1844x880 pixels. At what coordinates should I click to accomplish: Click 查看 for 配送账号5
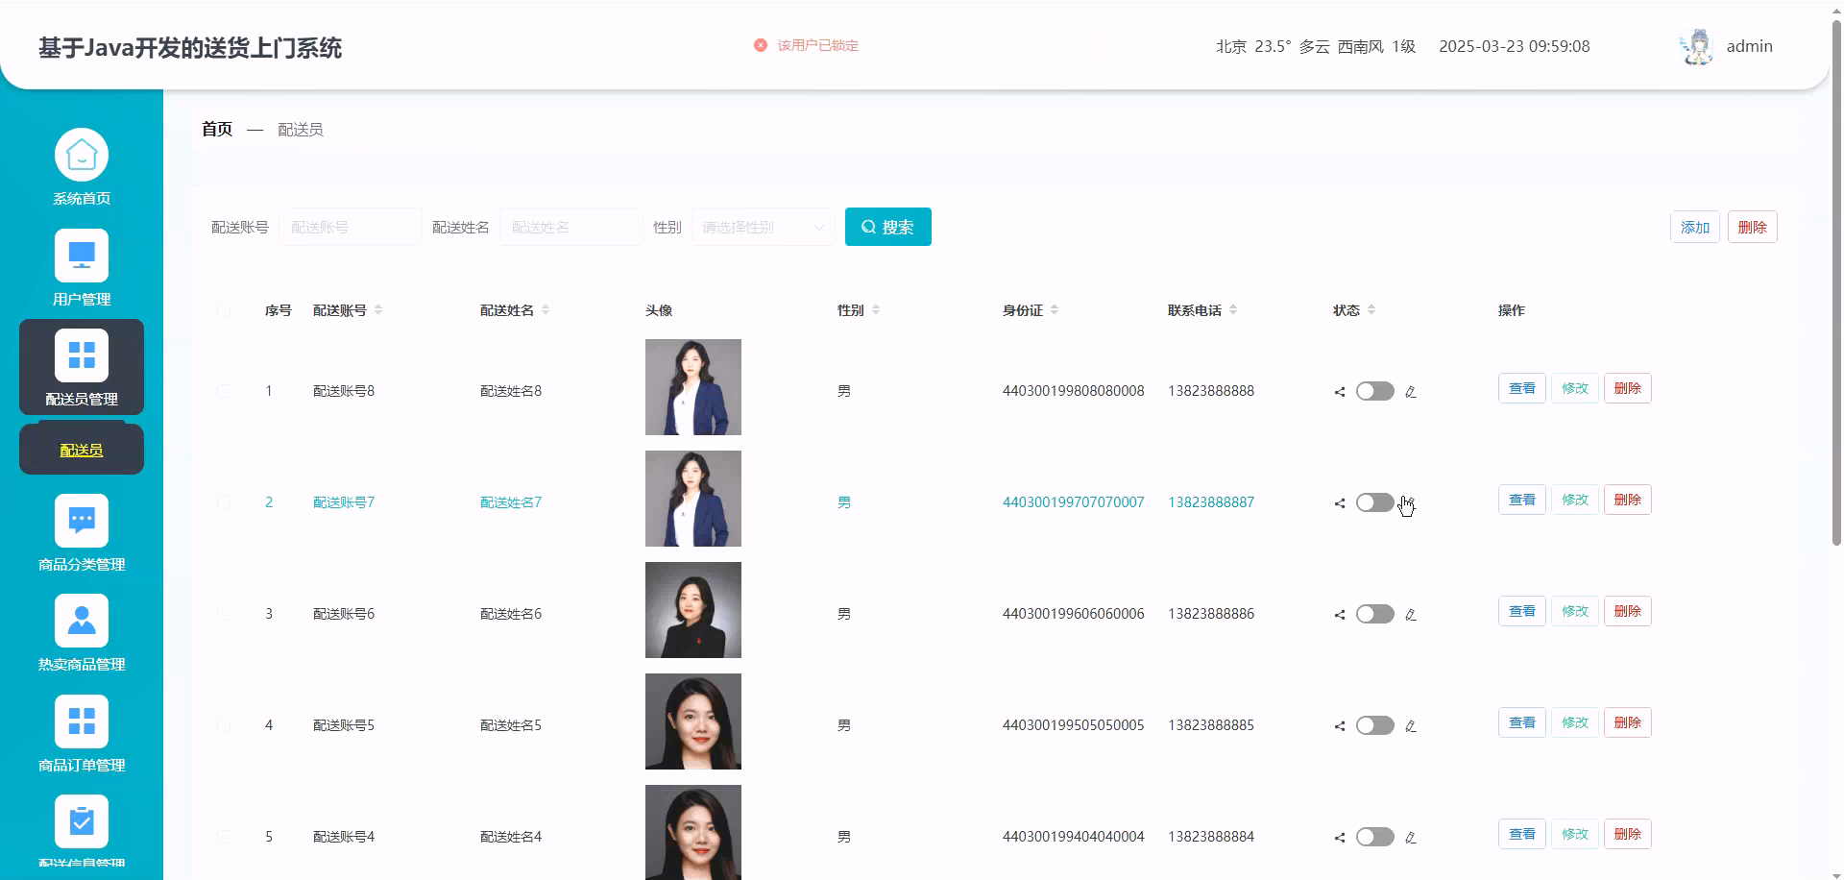[1522, 722]
